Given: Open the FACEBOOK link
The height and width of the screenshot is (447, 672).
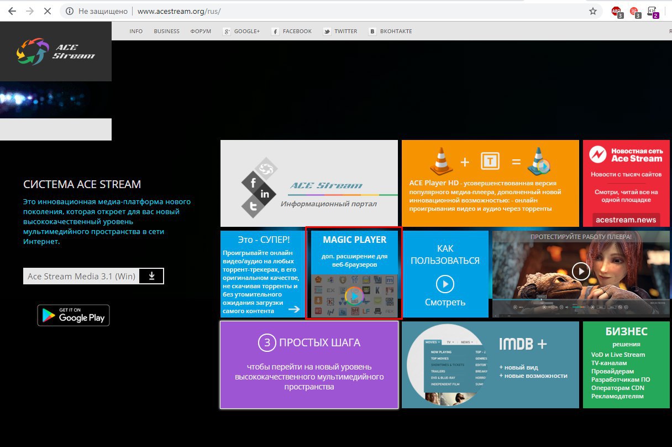Looking at the screenshot, I should tap(297, 32).
